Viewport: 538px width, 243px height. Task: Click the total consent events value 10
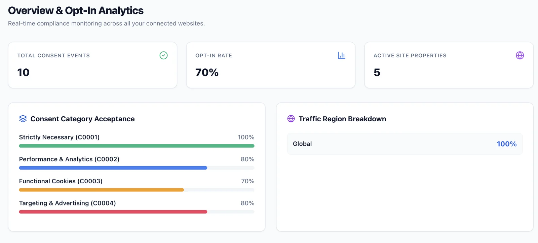[24, 72]
